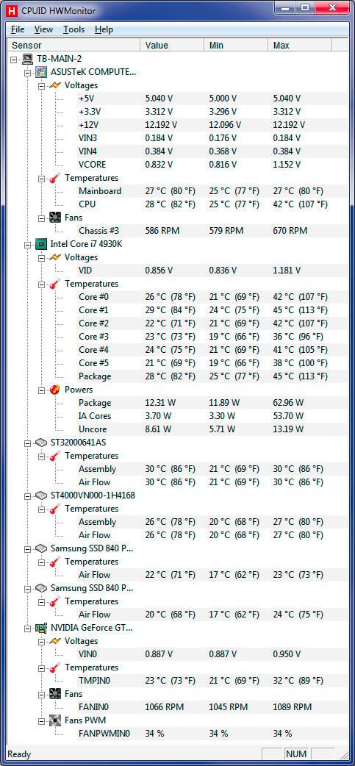This screenshot has height=766, width=355.
Task: Open the File menu
Action: coord(18,29)
